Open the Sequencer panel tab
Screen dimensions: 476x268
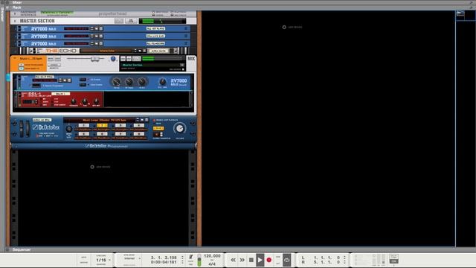tap(22, 249)
